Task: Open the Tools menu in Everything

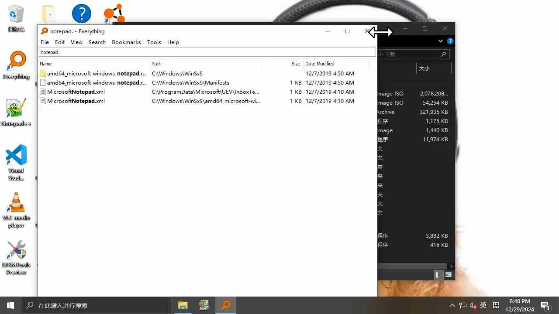Action: pyautogui.click(x=154, y=42)
